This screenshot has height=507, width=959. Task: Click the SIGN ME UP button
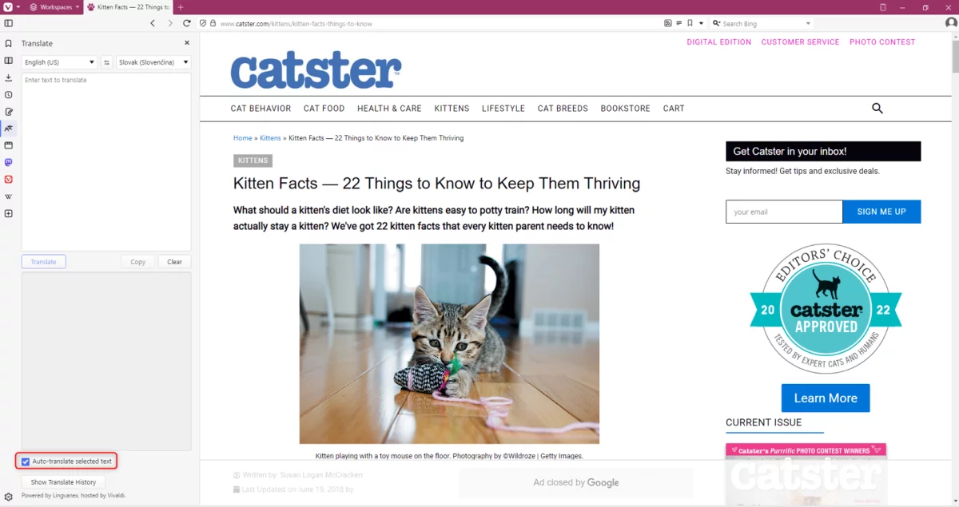[881, 212]
